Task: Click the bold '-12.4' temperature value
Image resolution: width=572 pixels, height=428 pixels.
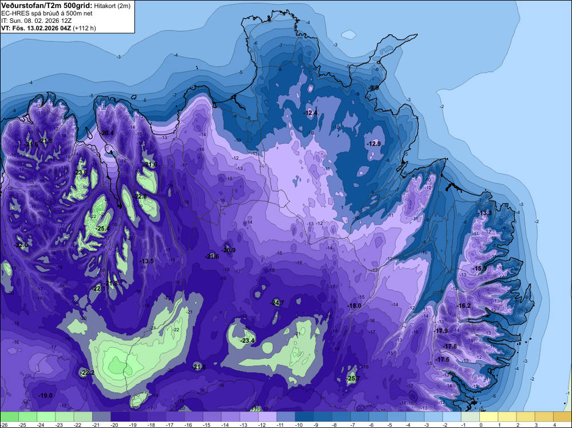Action: [x=311, y=113]
